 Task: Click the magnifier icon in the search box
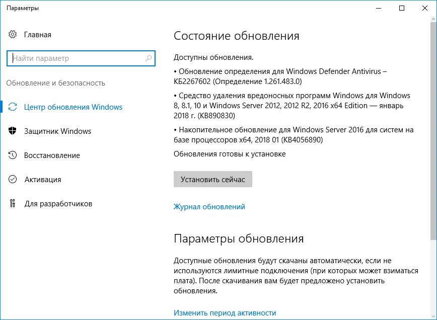148,58
